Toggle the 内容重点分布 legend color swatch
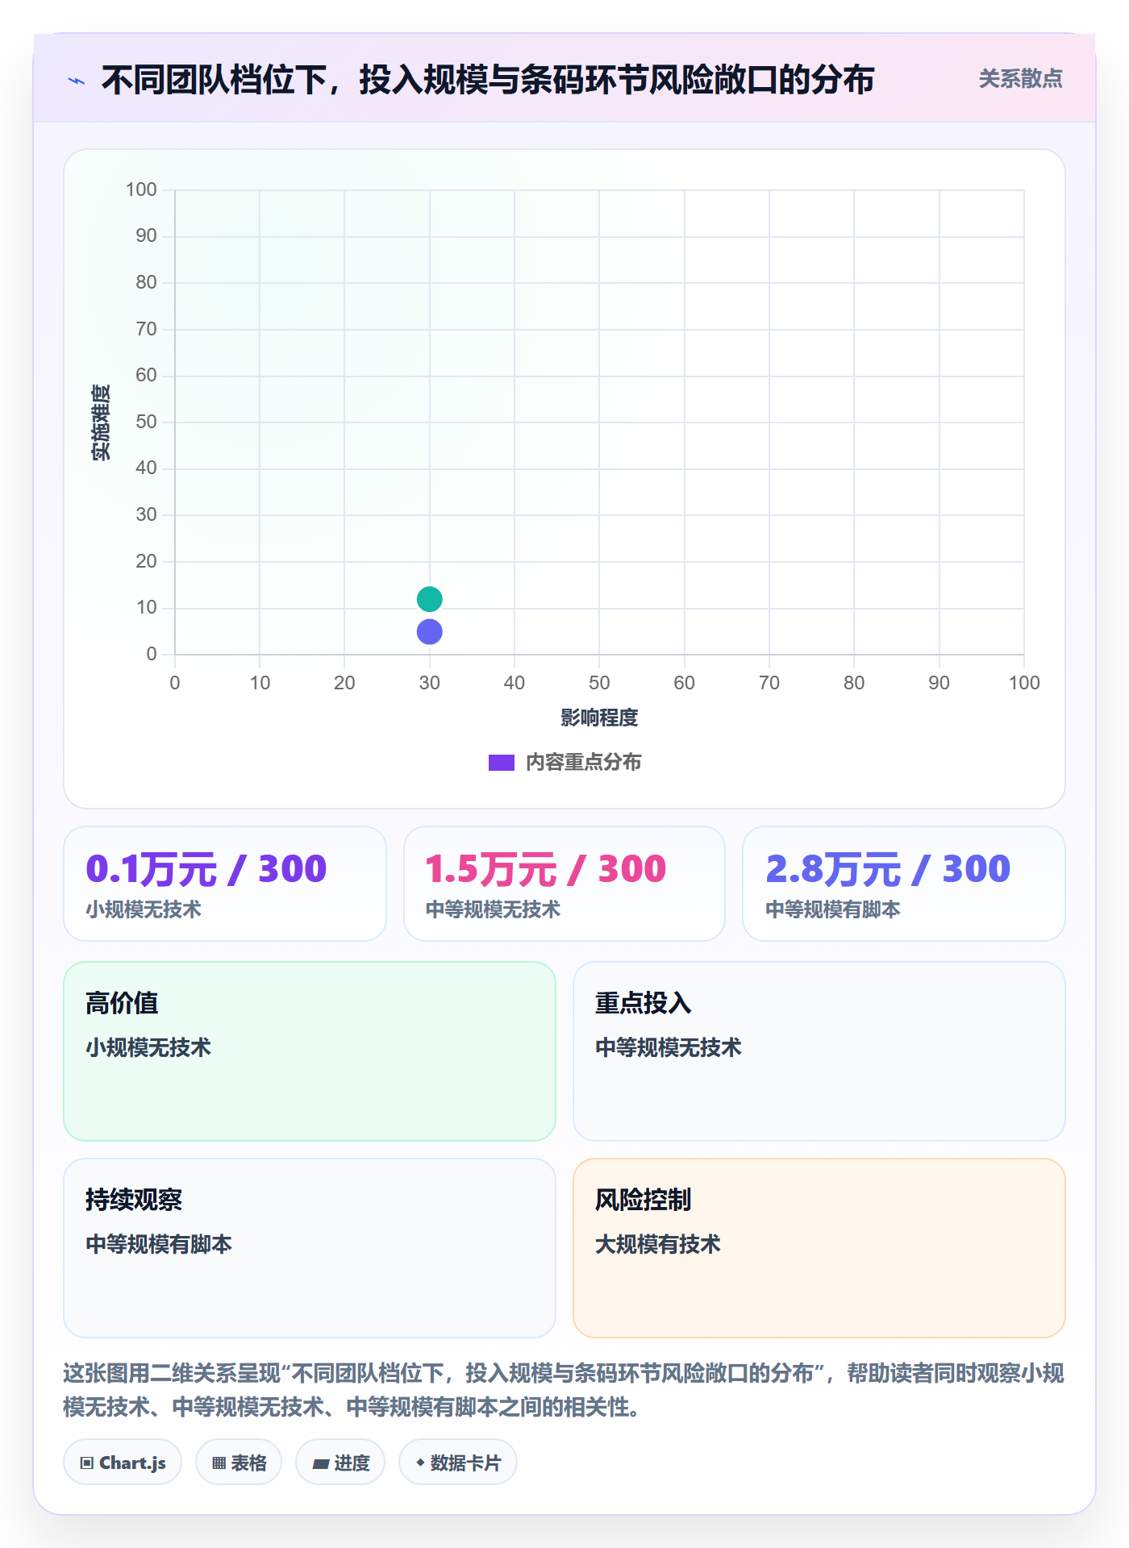Viewport: 1129px width, 1548px height. (x=501, y=763)
